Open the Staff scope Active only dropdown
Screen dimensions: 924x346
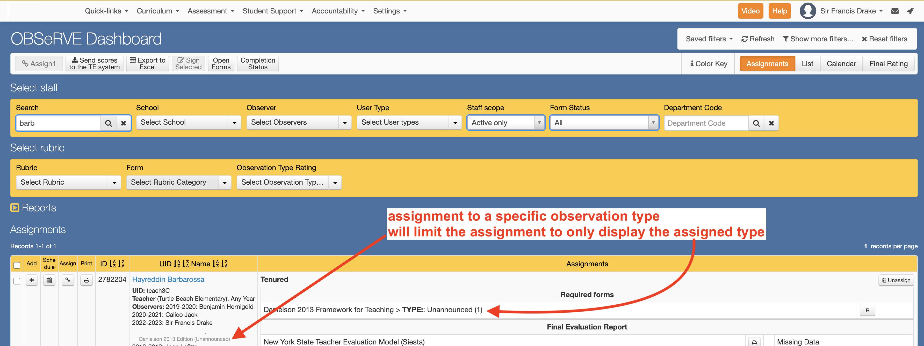(x=506, y=123)
